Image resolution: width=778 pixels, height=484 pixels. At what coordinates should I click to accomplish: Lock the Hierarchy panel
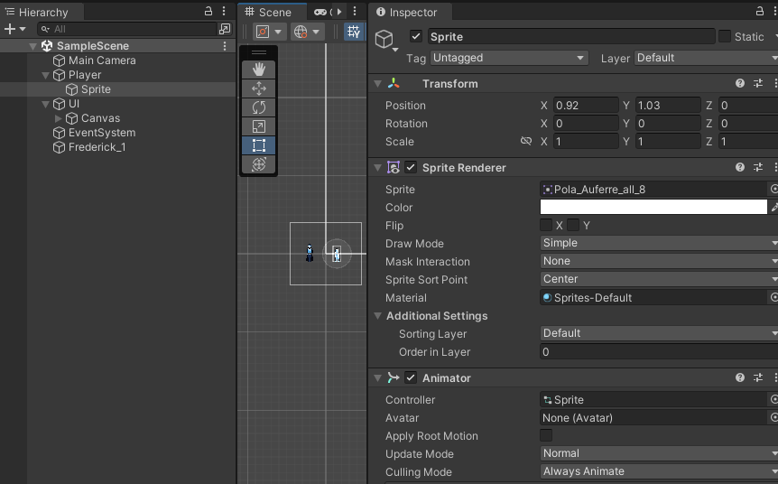click(208, 12)
